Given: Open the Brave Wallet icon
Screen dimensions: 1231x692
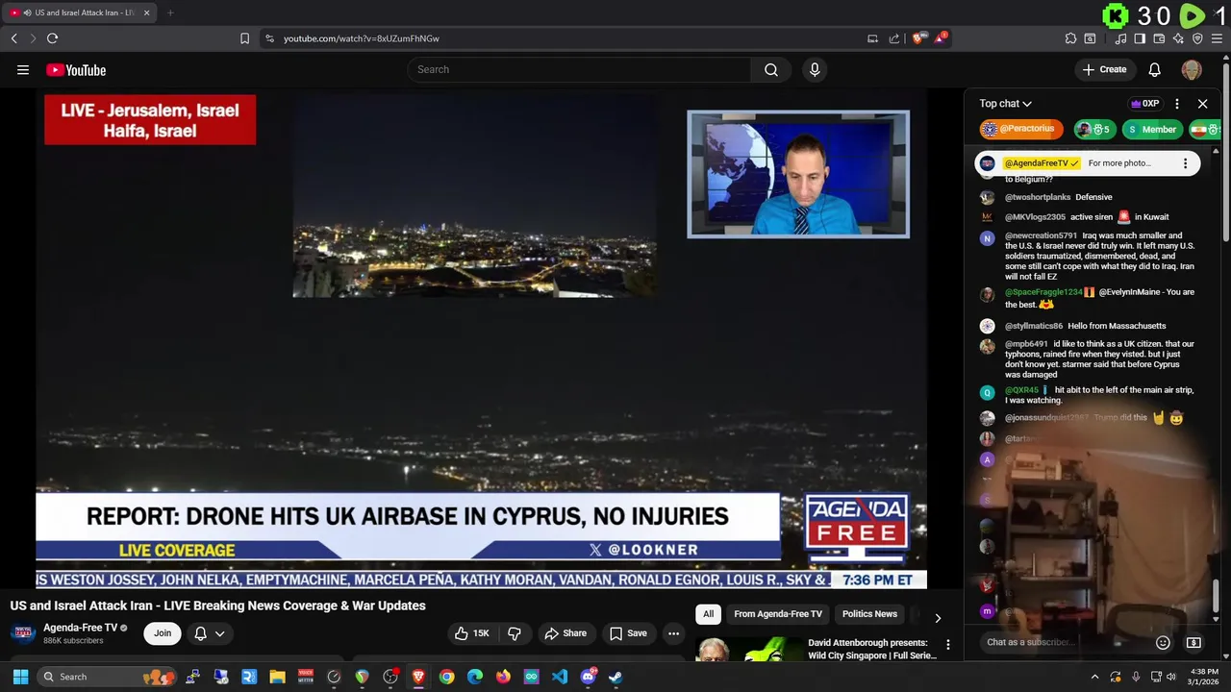Looking at the screenshot, I should tap(1159, 38).
